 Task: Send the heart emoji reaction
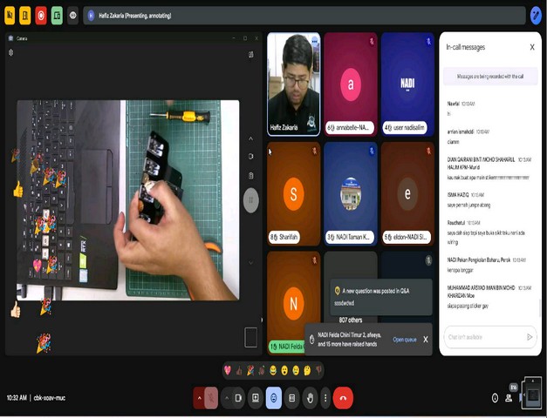click(229, 371)
